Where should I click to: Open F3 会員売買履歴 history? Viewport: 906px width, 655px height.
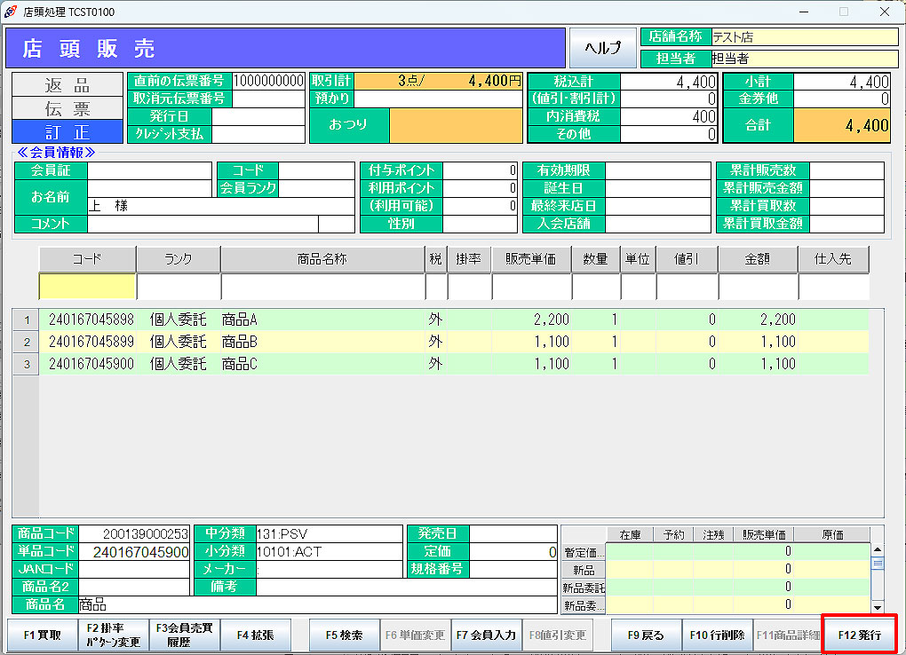coord(184,635)
